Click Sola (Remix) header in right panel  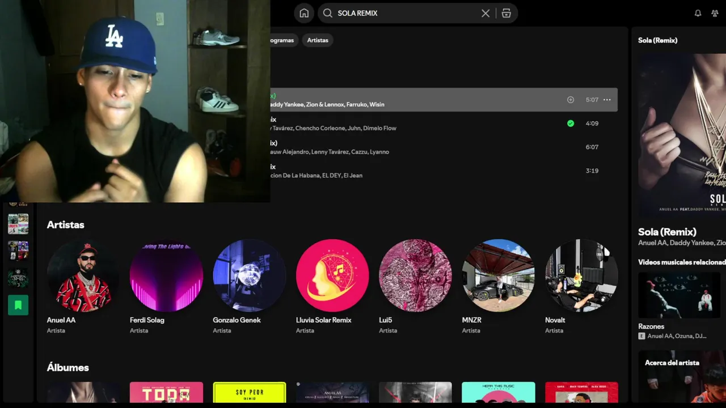coord(658,40)
